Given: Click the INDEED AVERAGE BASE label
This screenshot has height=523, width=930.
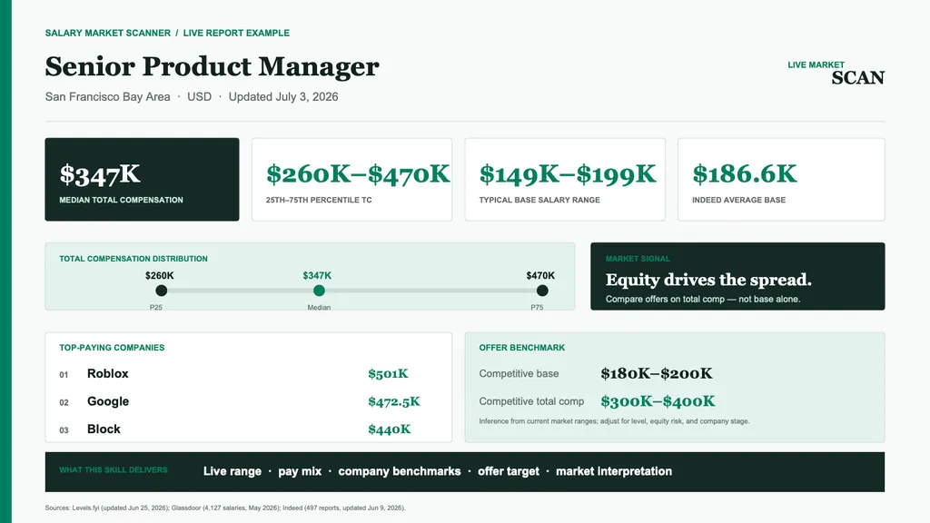Looking at the screenshot, I should point(738,201).
